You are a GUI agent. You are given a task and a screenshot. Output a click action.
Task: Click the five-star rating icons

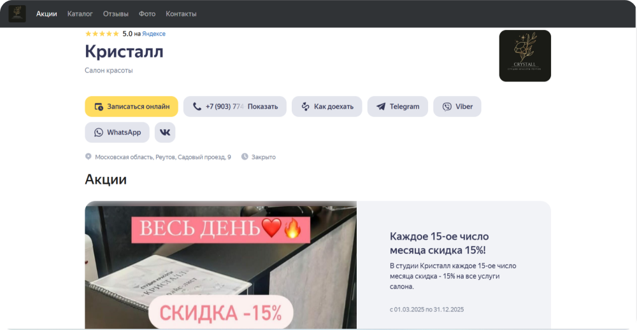102,34
